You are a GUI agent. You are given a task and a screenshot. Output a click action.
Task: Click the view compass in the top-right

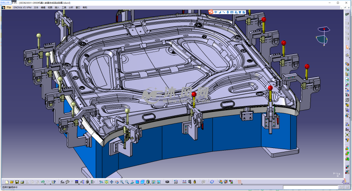(324, 36)
